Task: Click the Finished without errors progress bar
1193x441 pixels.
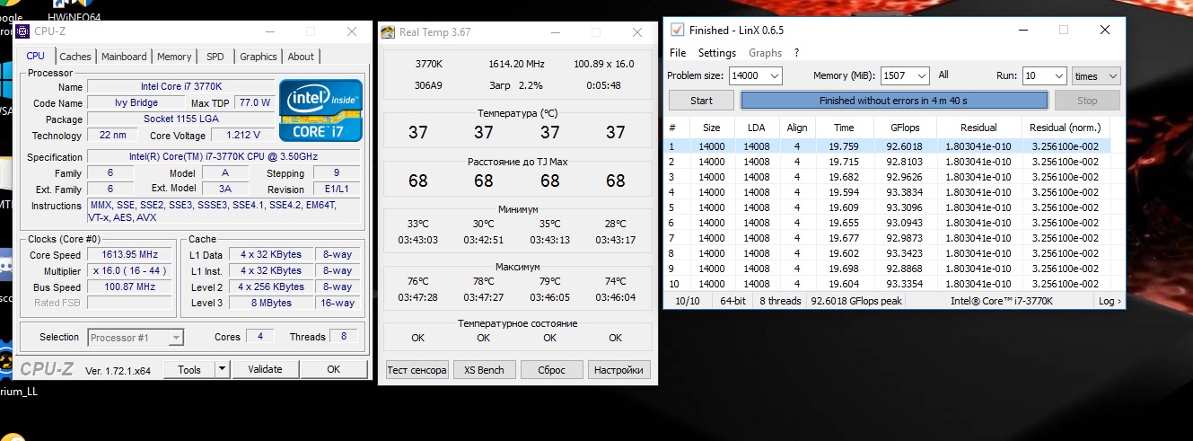Action: tap(894, 101)
